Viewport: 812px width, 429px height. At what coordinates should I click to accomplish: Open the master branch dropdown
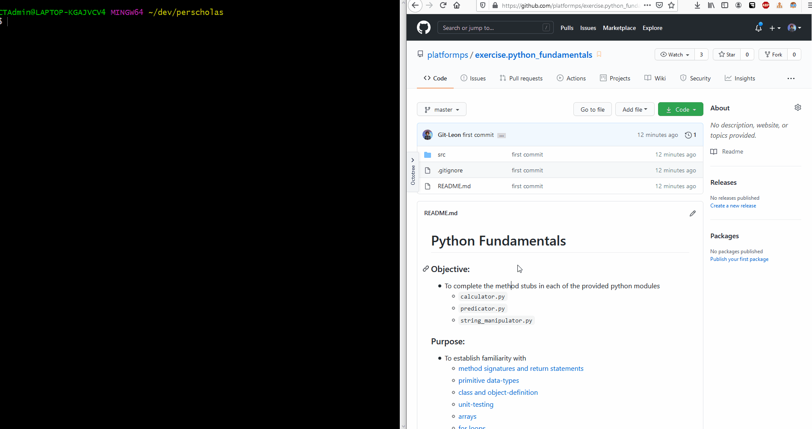pos(442,109)
